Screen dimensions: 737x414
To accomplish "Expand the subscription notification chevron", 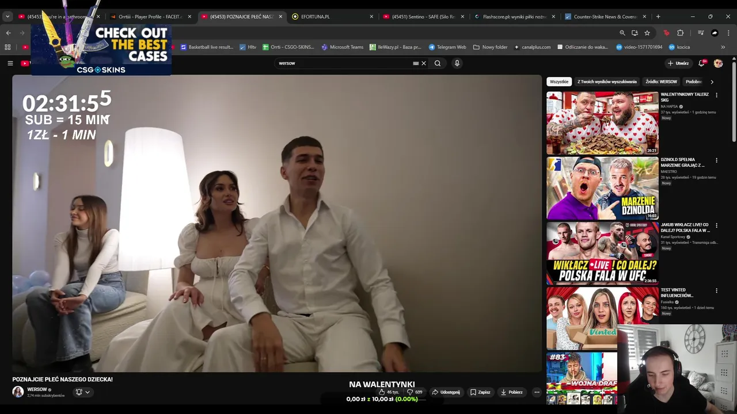I will [x=88, y=392].
